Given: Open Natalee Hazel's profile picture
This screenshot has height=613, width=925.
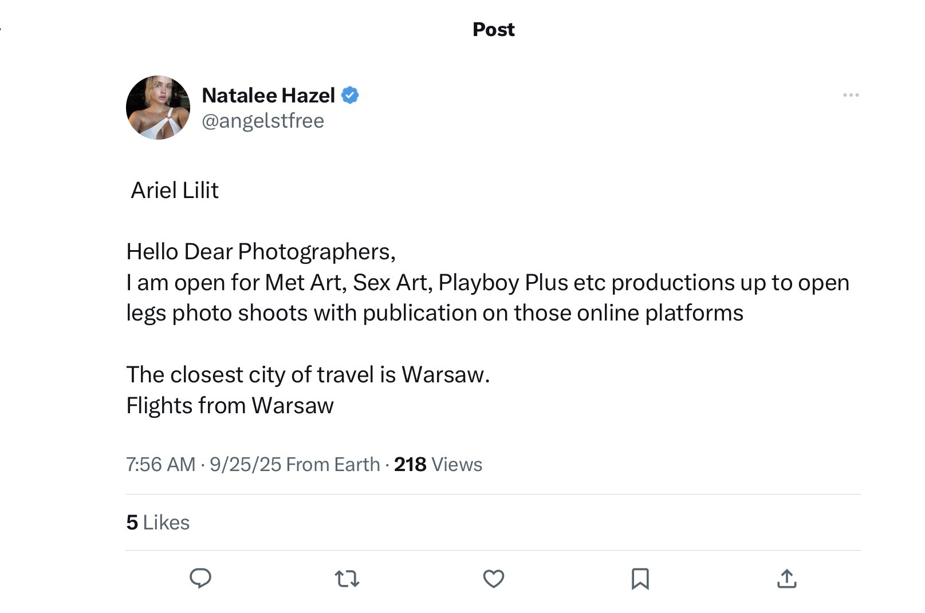Looking at the screenshot, I should pos(158,108).
